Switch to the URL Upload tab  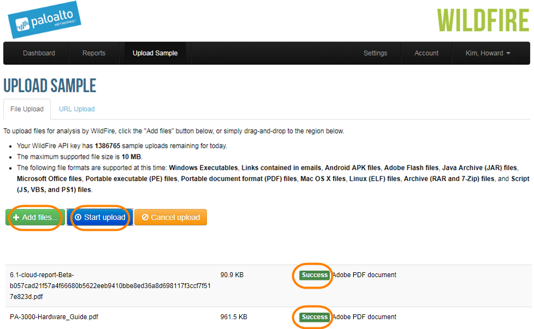[x=76, y=109]
